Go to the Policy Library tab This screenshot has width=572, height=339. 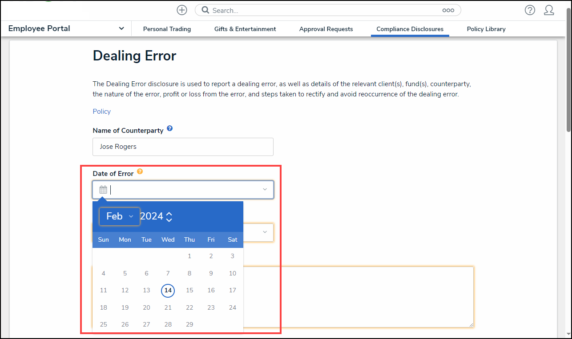coord(486,29)
